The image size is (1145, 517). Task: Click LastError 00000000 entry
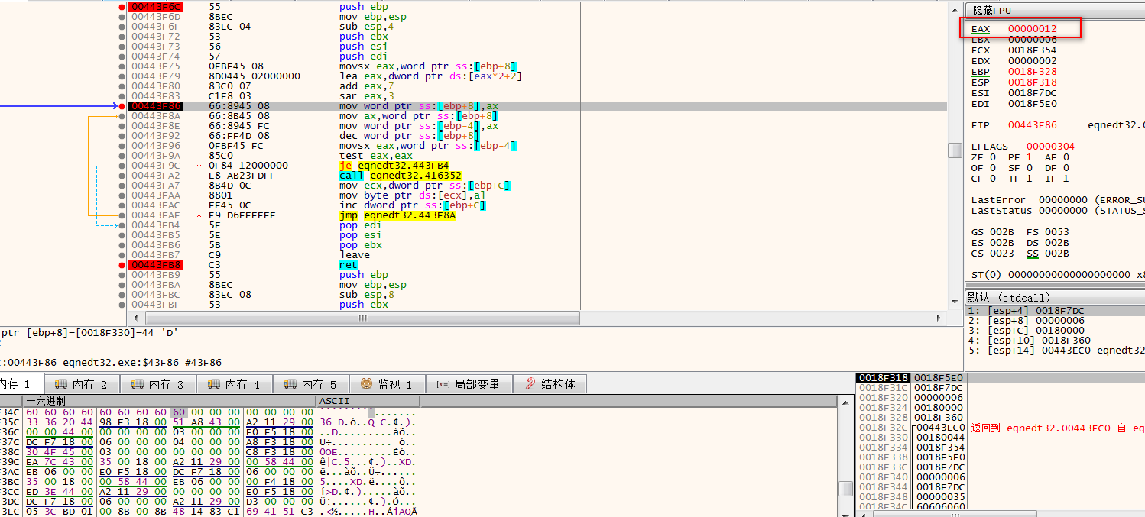pos(1058,200)
